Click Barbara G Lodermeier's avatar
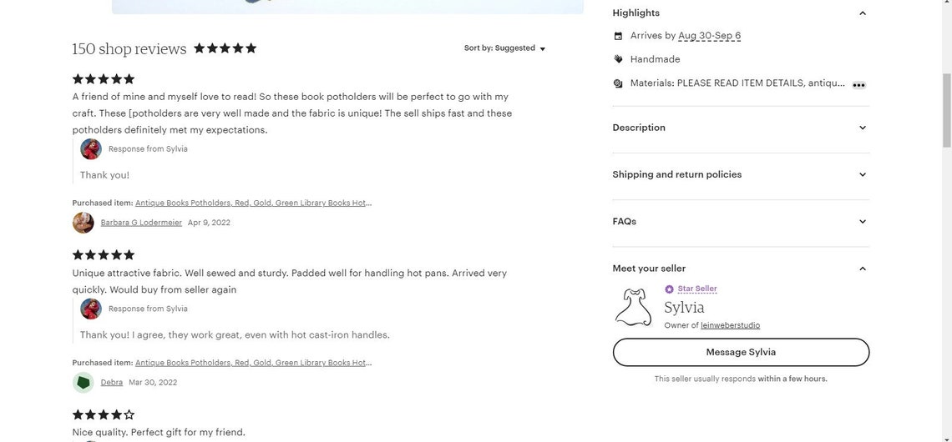 click(84, 223)
